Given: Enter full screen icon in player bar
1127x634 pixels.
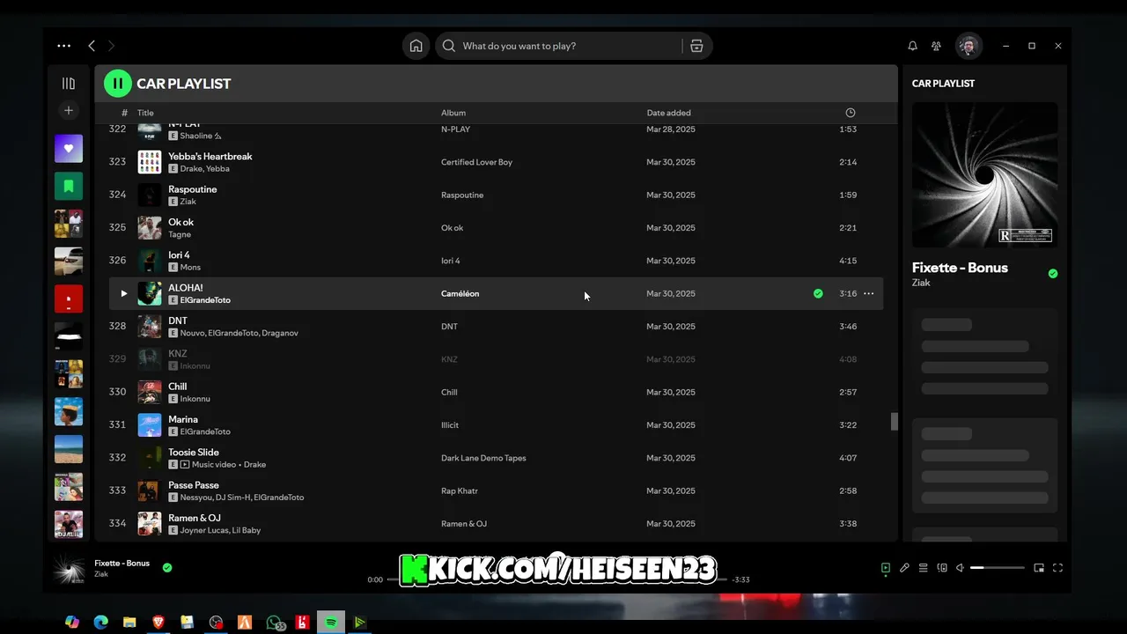Looking at the screenshot, I should pos(1058,568).
